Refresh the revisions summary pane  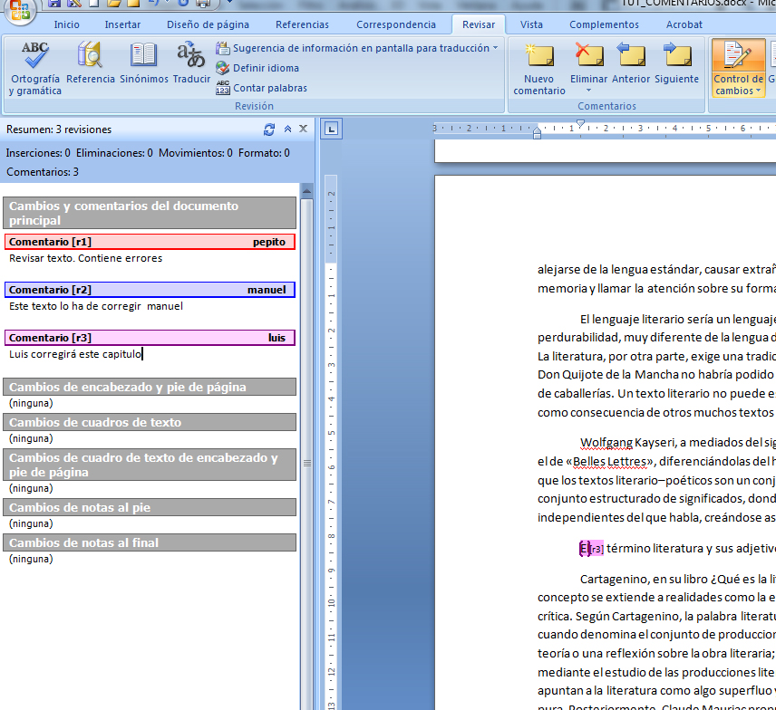tap(268, 129)
